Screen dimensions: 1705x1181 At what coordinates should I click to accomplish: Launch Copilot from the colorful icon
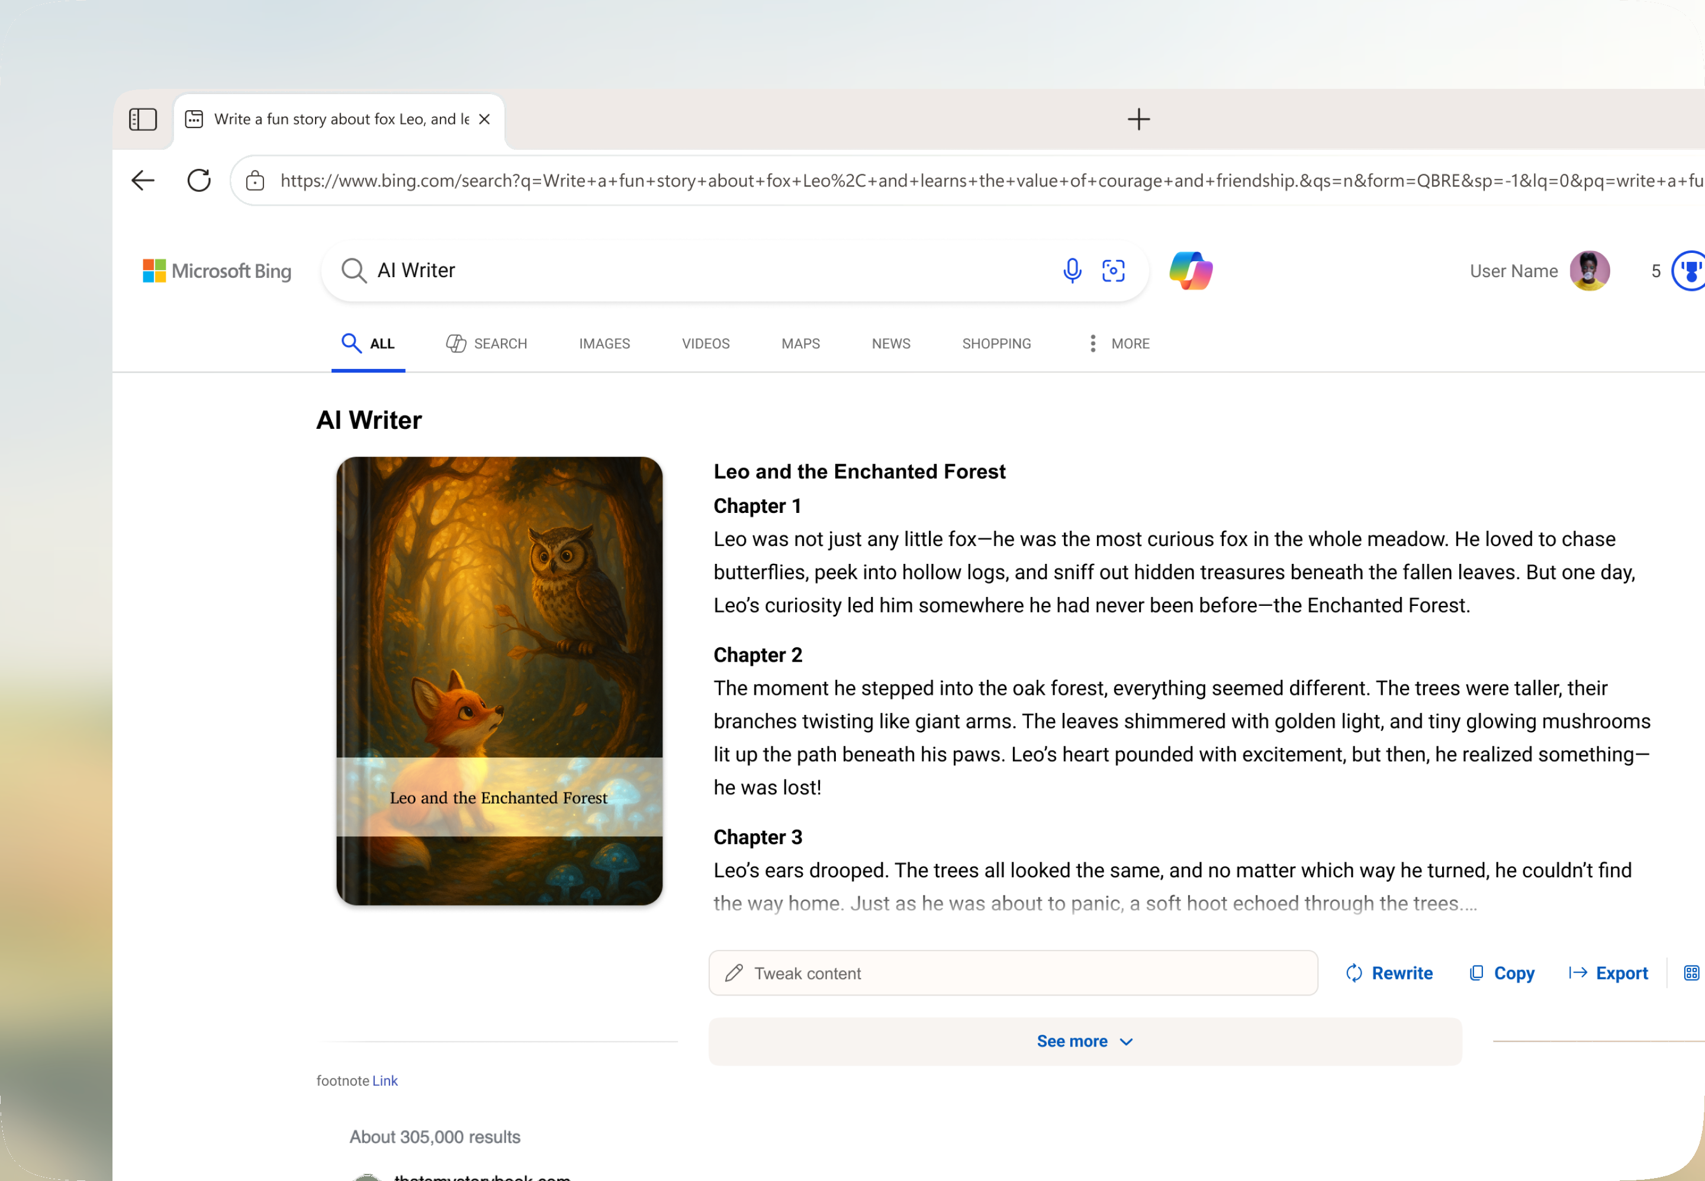(1191, 271)
